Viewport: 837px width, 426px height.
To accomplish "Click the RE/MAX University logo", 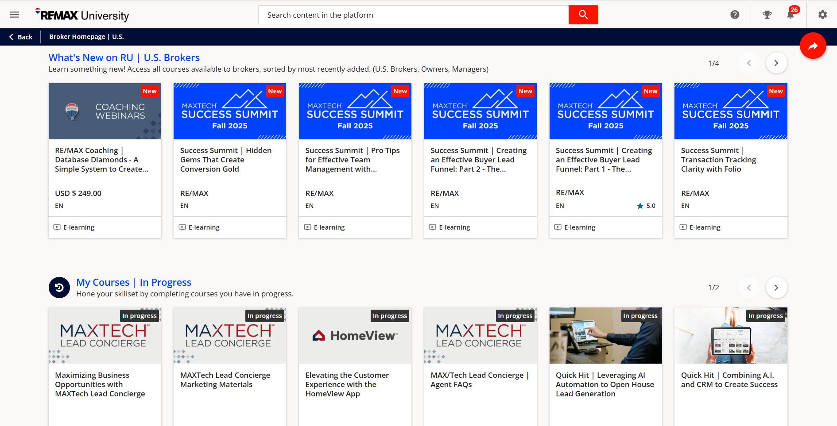I will pyautogui.click(x=82, y=15).
